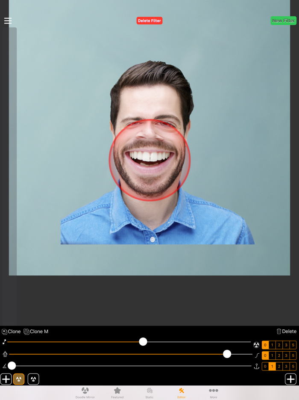Select option 1 in the face icon row
The width and height of the screenshot is (299, 400).
(x=272, y=345)
